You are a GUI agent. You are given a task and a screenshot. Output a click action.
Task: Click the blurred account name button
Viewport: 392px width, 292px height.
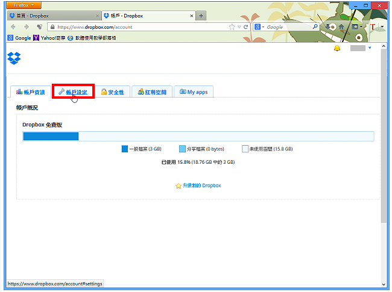358,48
